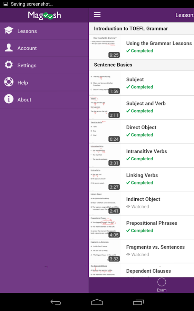
Task: Tap the Settings gear icon
Action: [9, 65]
